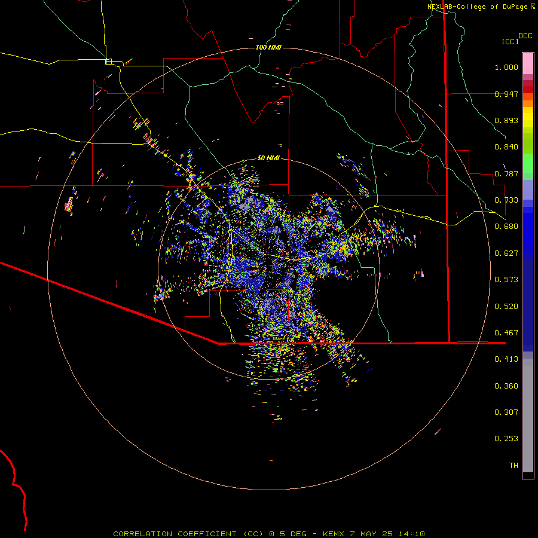The image size is (538, 538).
Task: Pick the dark red segment of the color bar
Action: click(x=528, y=89)
